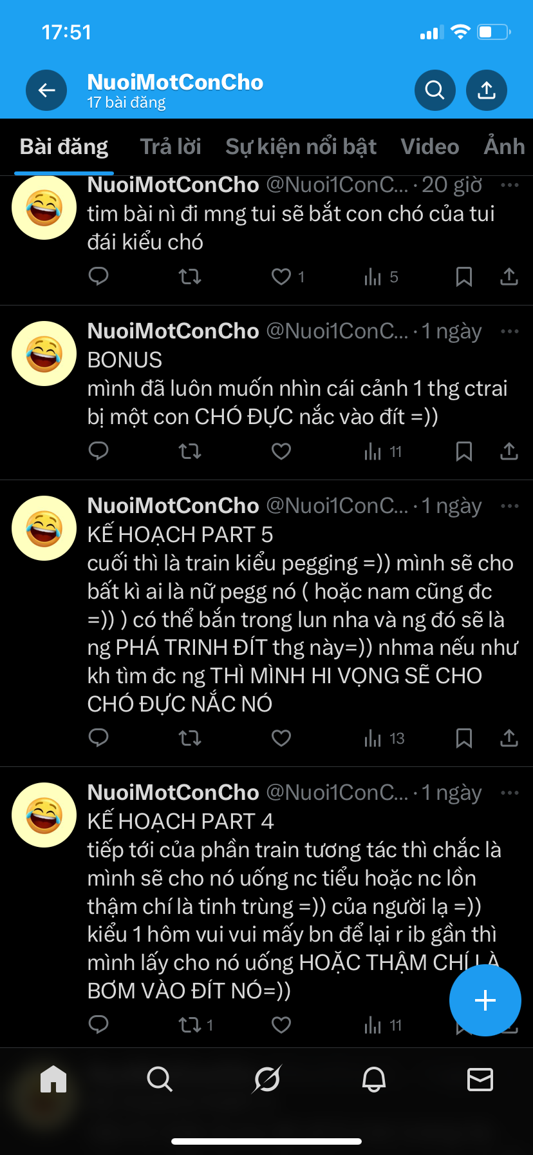Tap the share profile icon in the header

[x=487, y=90]
